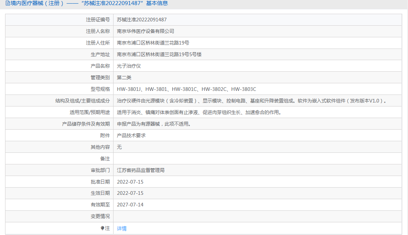Viewport: 408px width, 235px height.
Task: Select the 批准日期 value 2022-07-15
Action: point(130,182)
